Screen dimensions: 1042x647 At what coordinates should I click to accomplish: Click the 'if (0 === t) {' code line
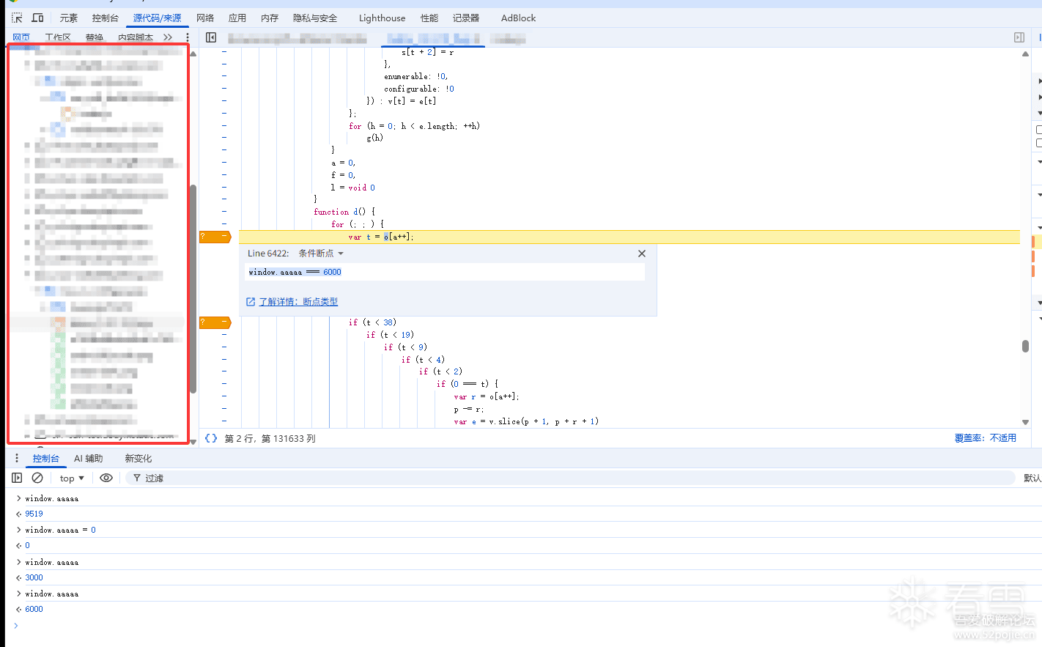[468, 384]
